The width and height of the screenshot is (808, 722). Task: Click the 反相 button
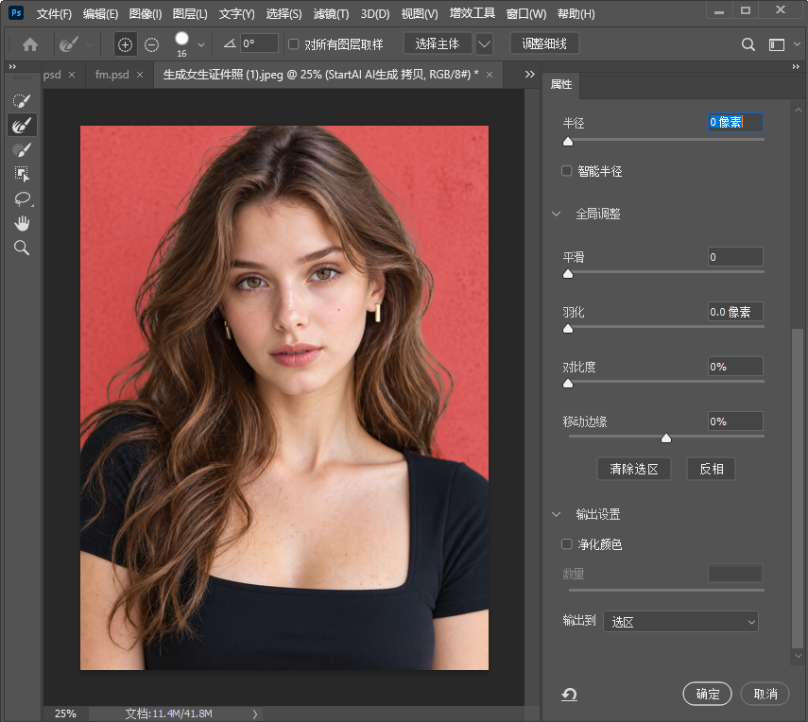pos(711,469)
